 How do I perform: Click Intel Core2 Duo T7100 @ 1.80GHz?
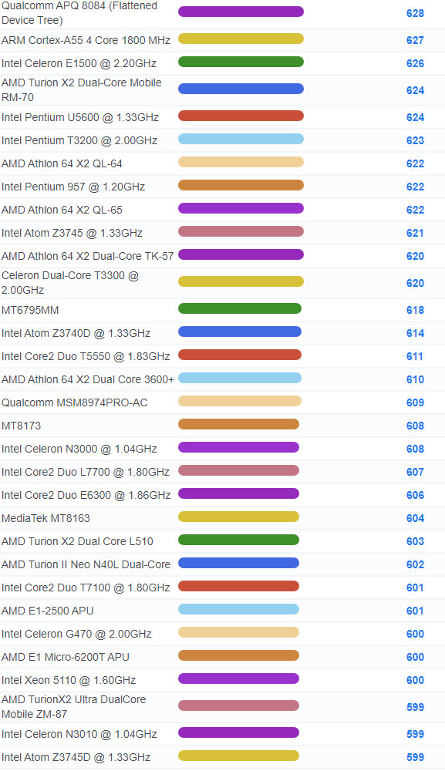point(86,588)
